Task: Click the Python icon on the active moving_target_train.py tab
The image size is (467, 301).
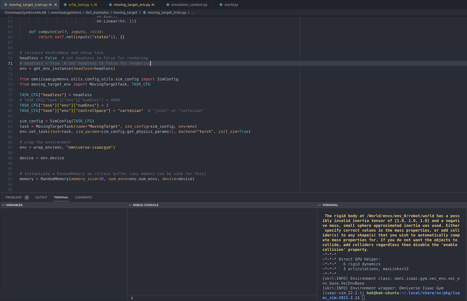Action: pyautogui.click(x=5, y=4)
